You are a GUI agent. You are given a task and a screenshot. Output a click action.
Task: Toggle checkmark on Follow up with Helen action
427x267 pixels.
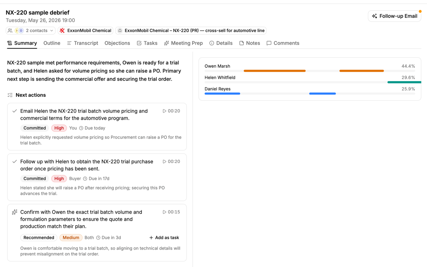pos(15,161)
